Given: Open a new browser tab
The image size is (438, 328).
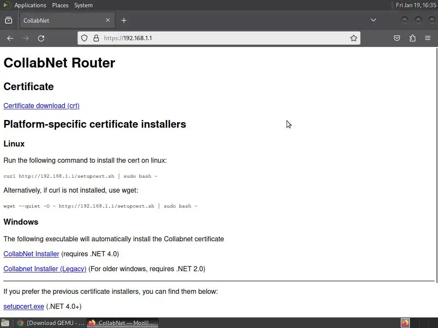Looking at the screenshot, I should (x=124, y=20).
